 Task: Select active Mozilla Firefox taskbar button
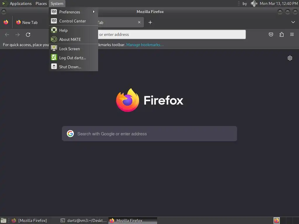click(x=133, y=220)
